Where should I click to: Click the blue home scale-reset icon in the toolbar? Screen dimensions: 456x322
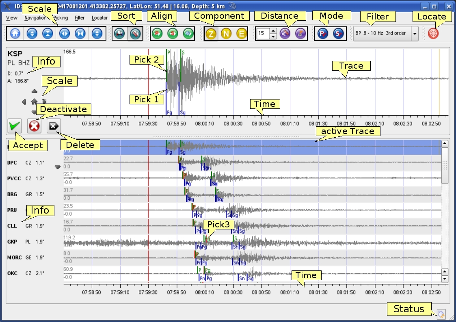pyautogui.click(x=15, y=33)
